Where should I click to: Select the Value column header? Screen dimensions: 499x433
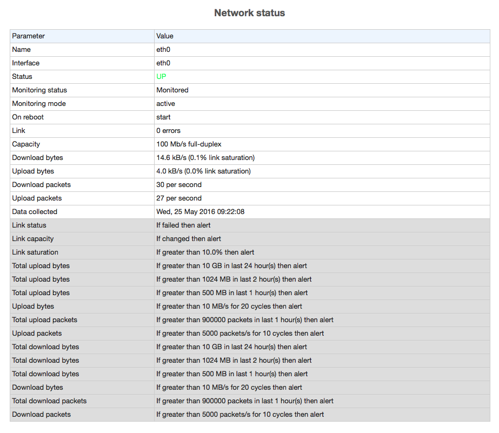(164, 36)
